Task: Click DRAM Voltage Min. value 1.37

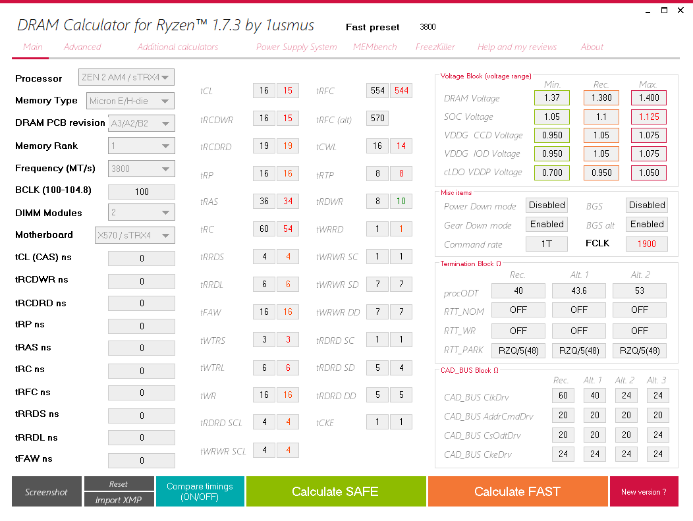Action: [552, 97]
